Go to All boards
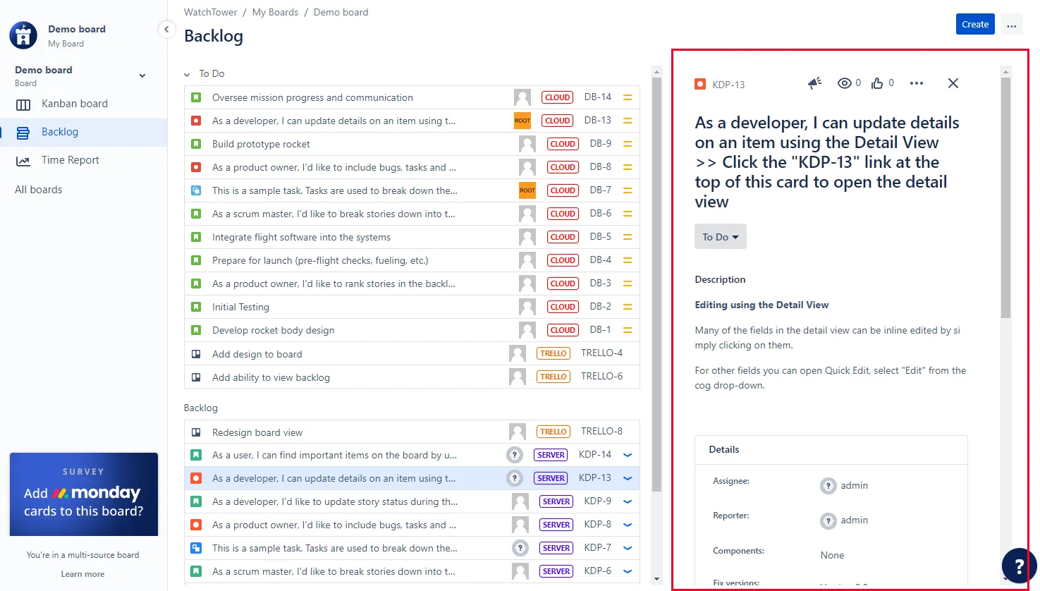Viewport: 1040px width, 591px height. tap(39, 190)
